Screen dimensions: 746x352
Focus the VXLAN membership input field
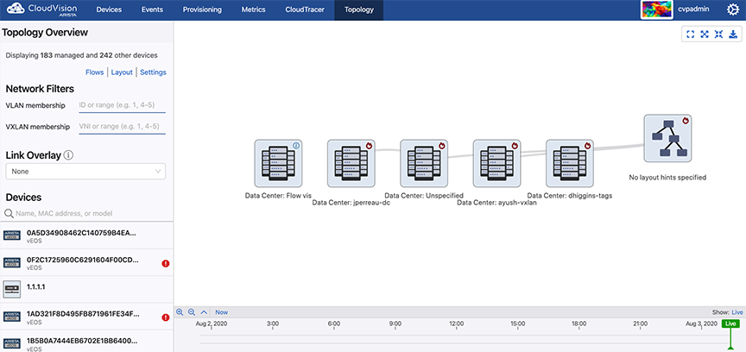[x=123, y=127]
